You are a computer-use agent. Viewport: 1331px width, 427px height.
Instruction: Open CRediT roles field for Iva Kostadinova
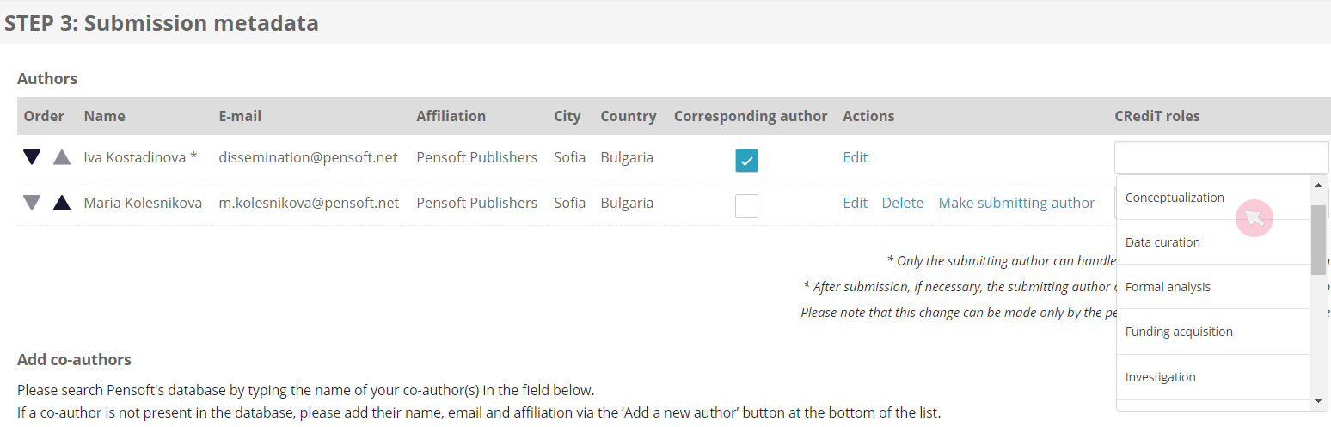[1221, 157]
